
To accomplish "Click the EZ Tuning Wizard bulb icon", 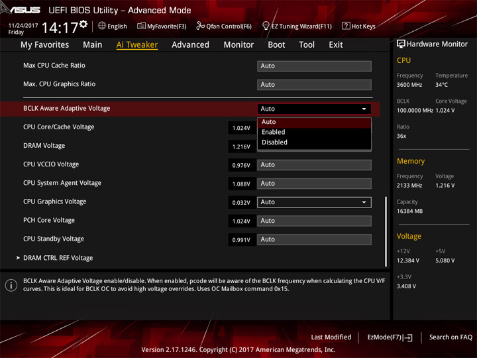I will pos(266,26).
